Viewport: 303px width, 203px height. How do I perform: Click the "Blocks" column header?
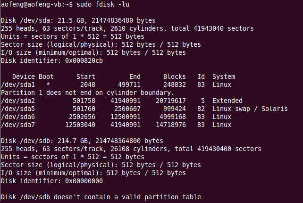click(174, 76)
